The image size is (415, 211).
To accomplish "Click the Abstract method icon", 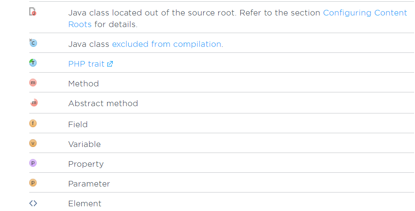I will point(34,102).
